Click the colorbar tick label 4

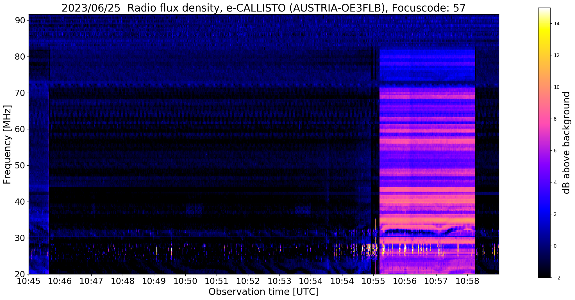coord(555,182)
